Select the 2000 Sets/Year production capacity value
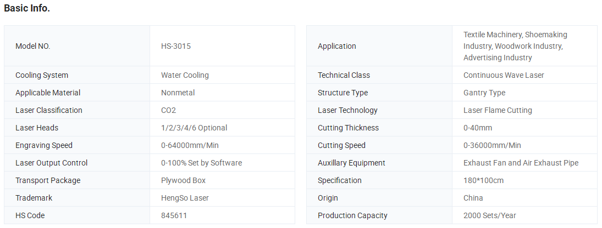 click(490, 216)
